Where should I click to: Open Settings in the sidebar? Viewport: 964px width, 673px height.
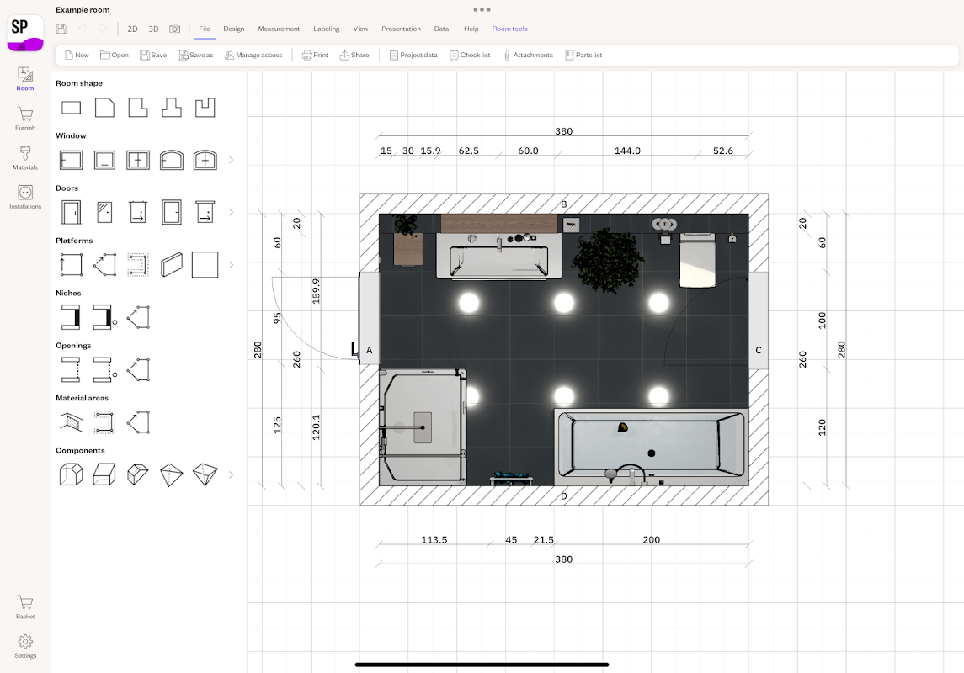[25, 645]
